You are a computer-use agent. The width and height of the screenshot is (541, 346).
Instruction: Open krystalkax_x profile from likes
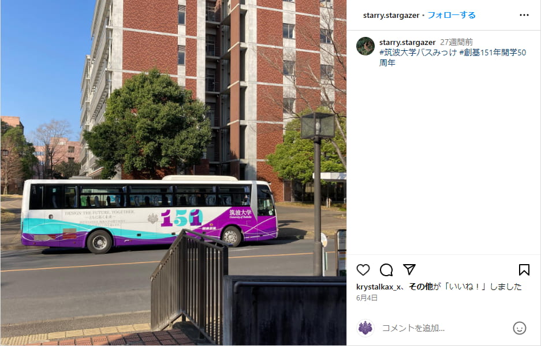(x=379, y=287)
